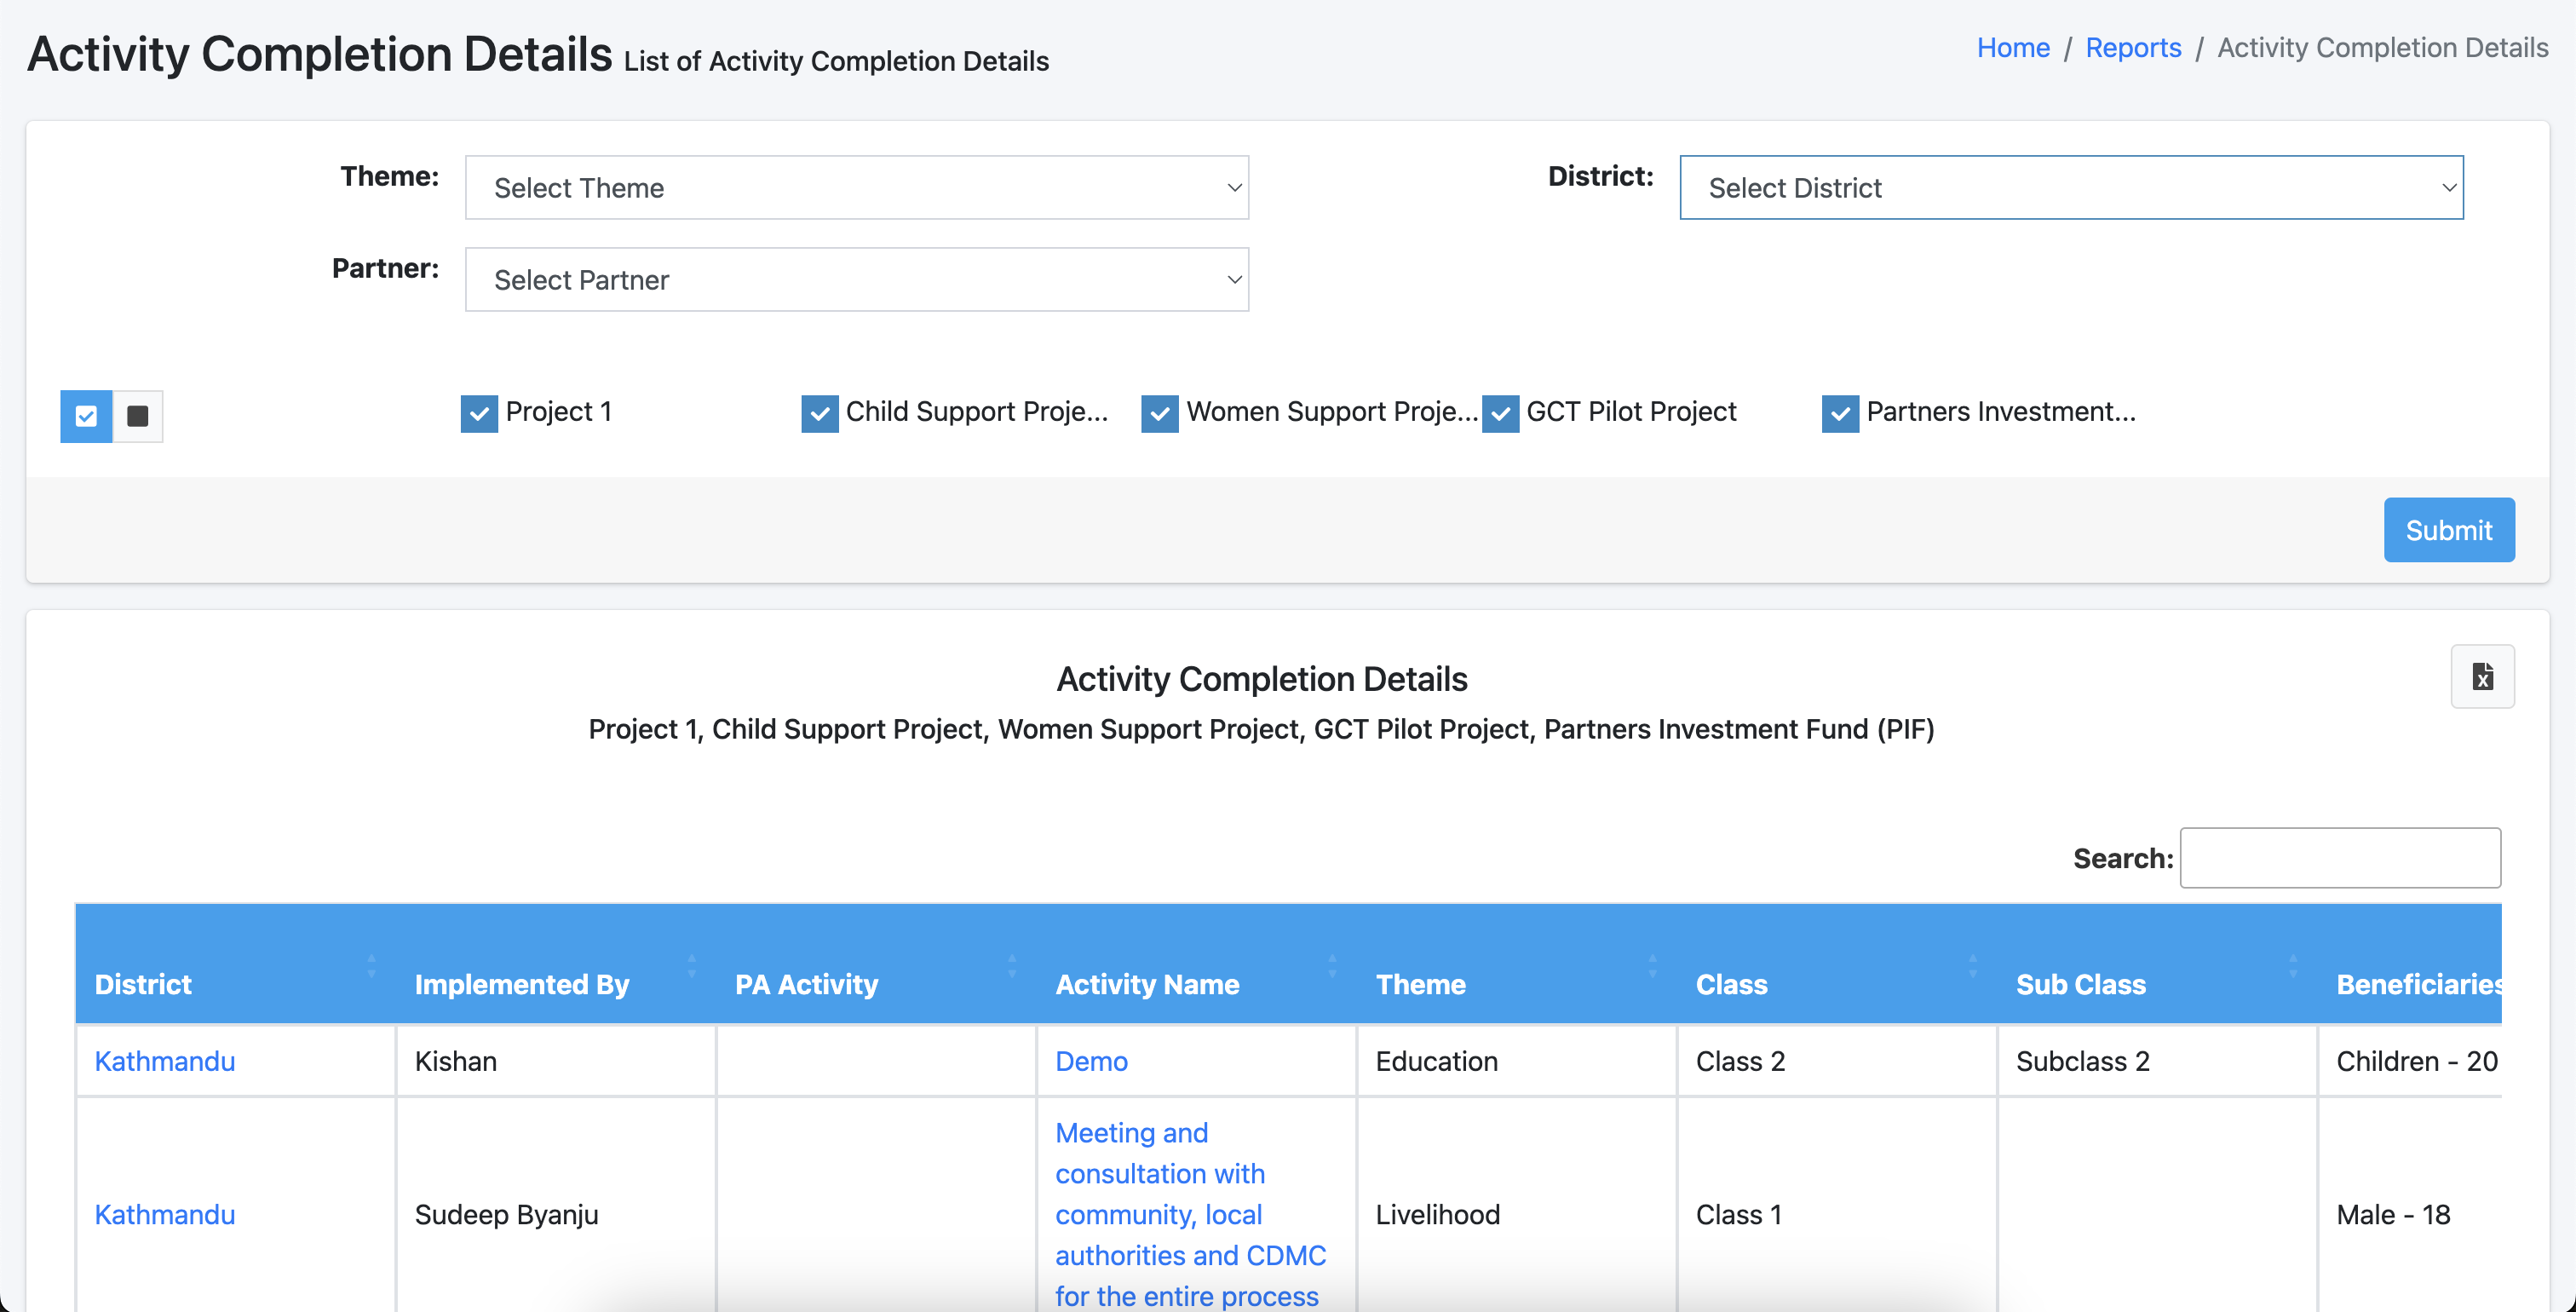2576x1312 pixels.
Task: Uncheck the Women Support Project checkbox
Action: 1160,413
